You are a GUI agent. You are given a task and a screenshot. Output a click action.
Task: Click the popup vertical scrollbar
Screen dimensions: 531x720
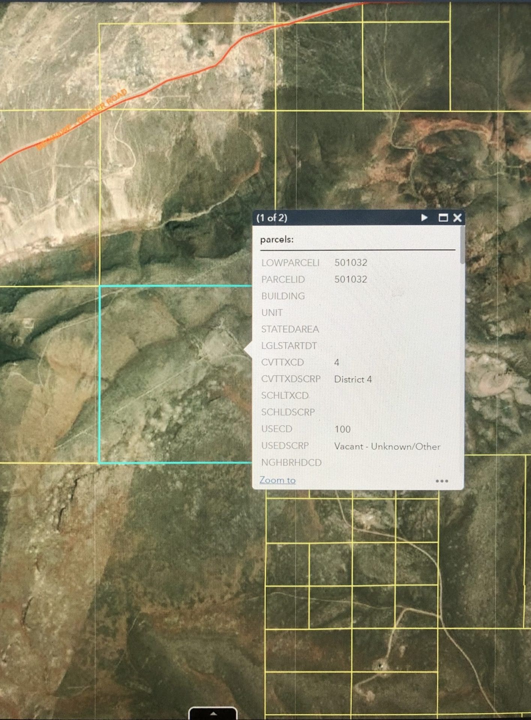[462, 246]
